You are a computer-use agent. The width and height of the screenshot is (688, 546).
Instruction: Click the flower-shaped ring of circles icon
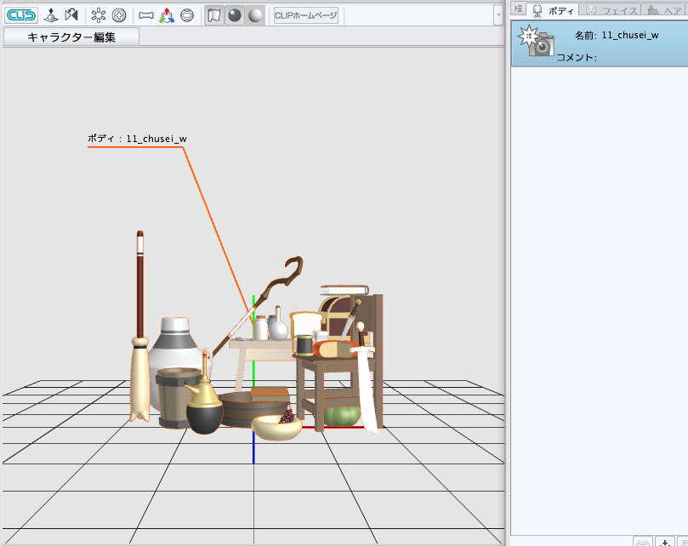pyautogui.click(x=99, y=14)
